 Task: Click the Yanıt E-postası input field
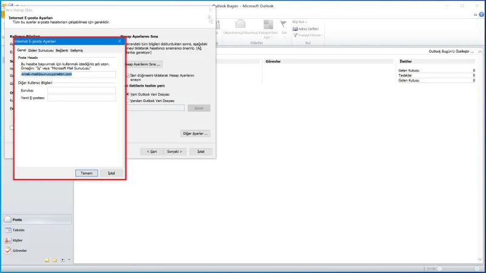pyautogui.click(x=81, y=98)
